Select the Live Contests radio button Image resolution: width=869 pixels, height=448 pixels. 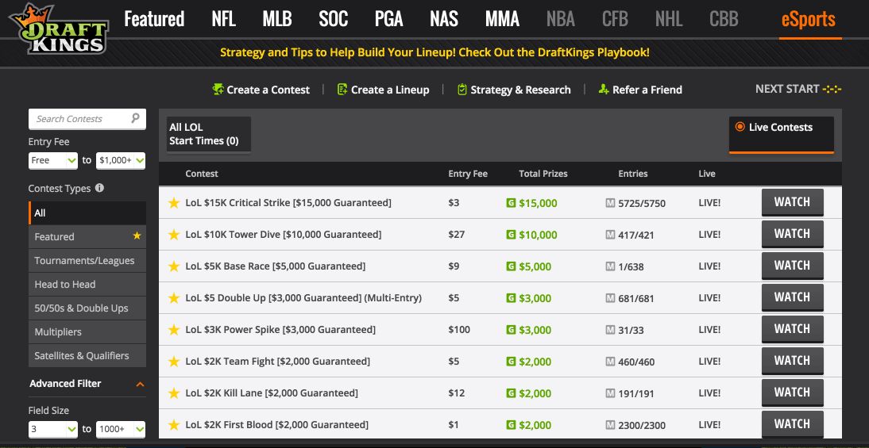pos(740,127)
